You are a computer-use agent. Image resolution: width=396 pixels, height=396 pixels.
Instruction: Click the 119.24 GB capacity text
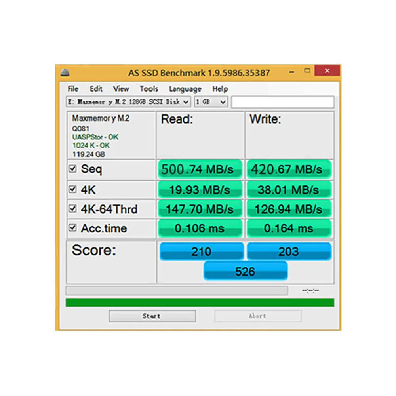[89, 154]
